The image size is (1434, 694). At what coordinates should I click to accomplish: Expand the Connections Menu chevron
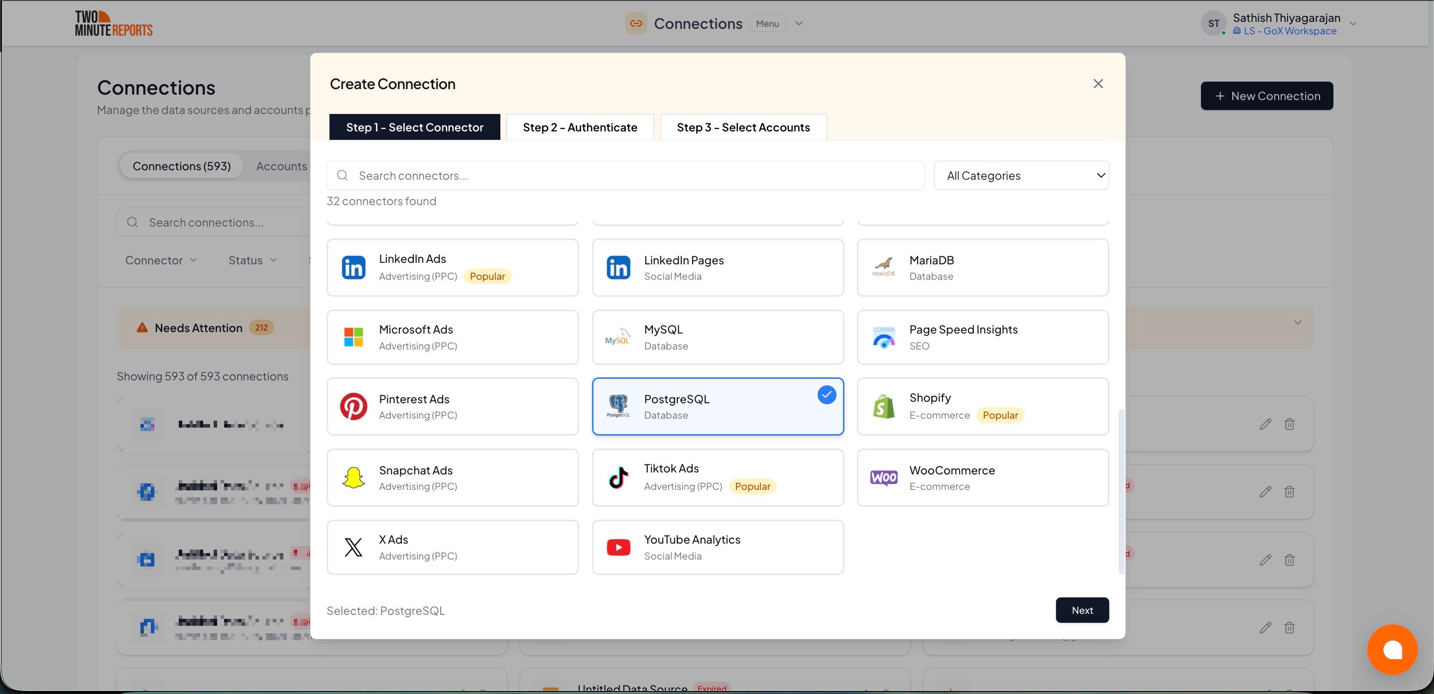click(799, 23)
